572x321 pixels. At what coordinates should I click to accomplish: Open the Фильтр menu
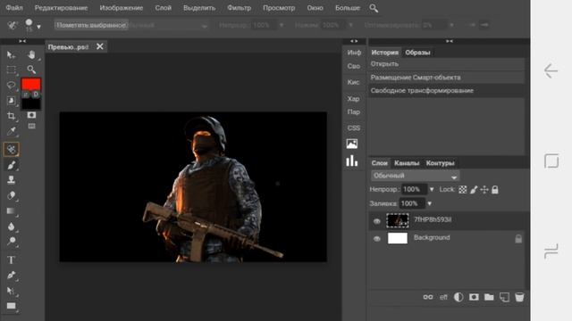coord(239,8)
